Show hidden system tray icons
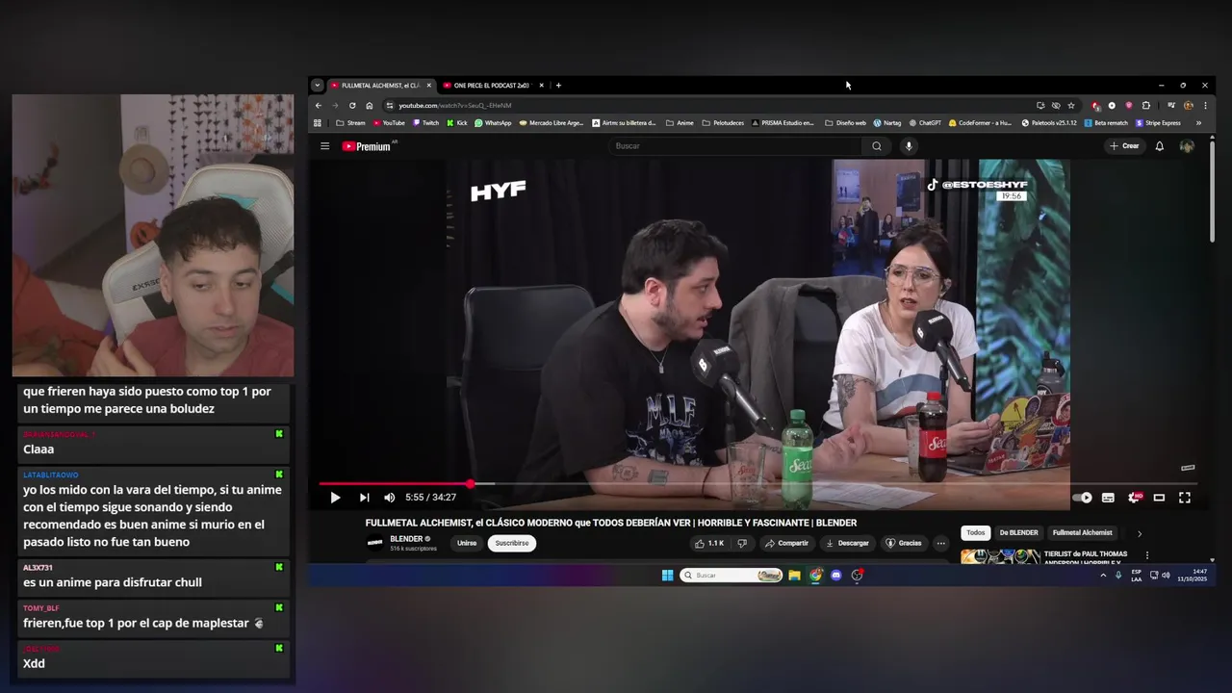The width and height of the screenshot is (1232, 693). tap(1103, 576)
